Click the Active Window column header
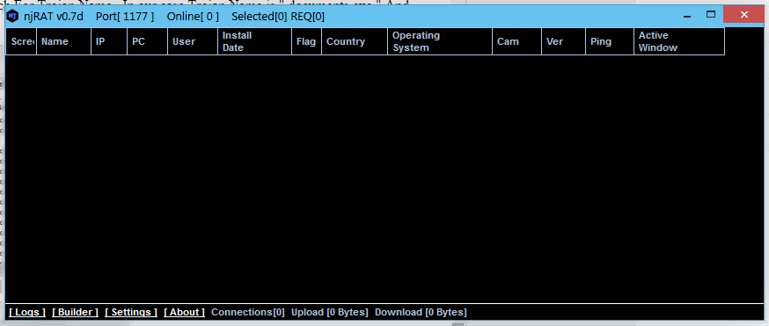 point(679,41)
